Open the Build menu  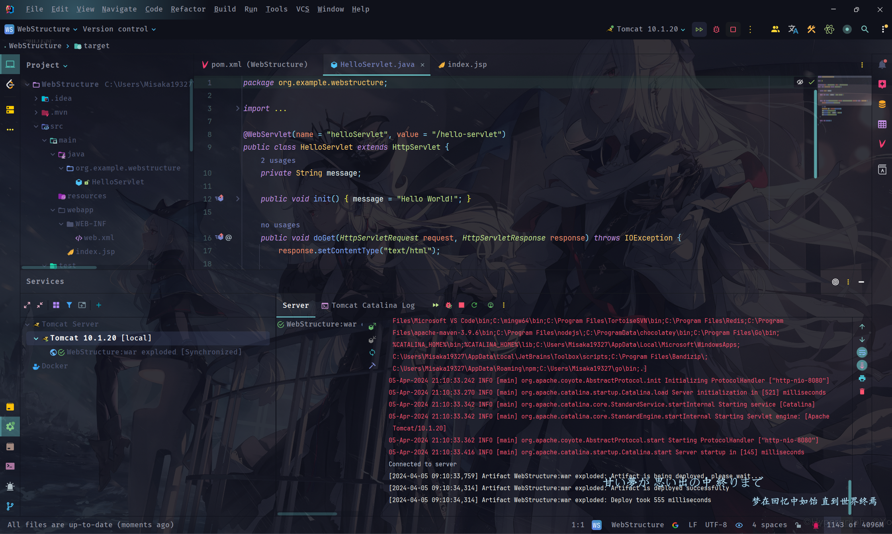(x=225, y=9)
